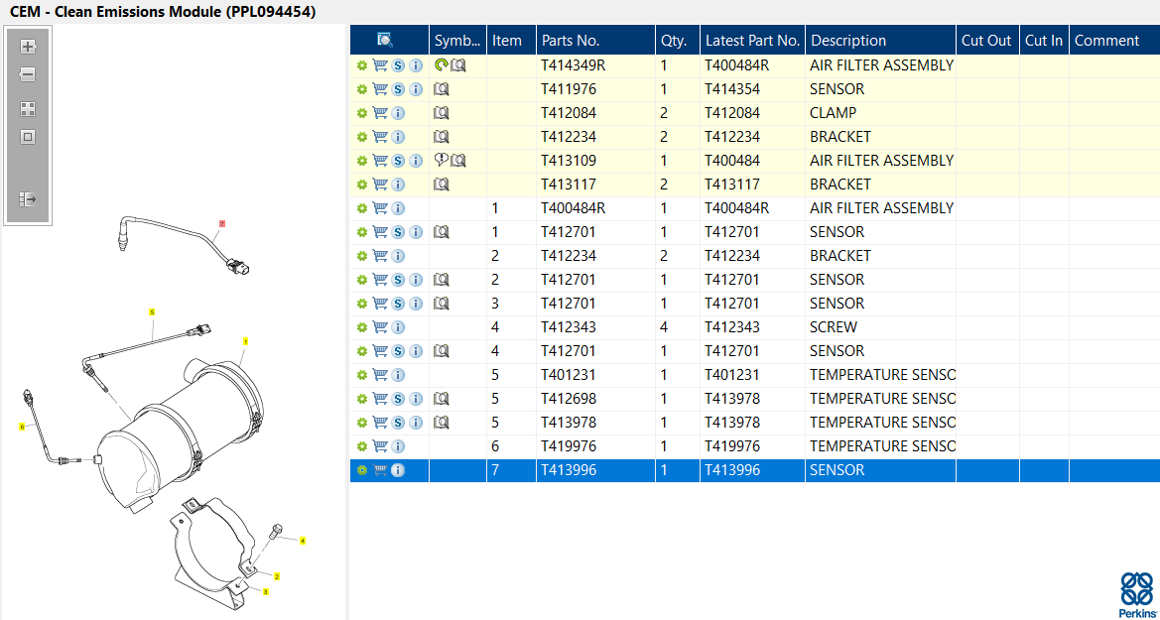Click the S icon for T413109
1160x620 pixels.
(x=398, y=161)
